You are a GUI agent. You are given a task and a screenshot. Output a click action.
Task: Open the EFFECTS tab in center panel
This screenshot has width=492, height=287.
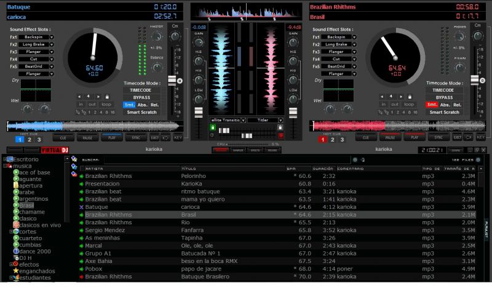coord(255,150)
